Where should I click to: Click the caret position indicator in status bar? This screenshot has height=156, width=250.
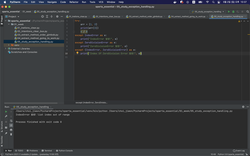[213, 154]
